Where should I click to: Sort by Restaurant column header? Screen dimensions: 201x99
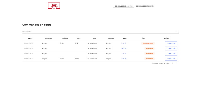click(48, 38)
